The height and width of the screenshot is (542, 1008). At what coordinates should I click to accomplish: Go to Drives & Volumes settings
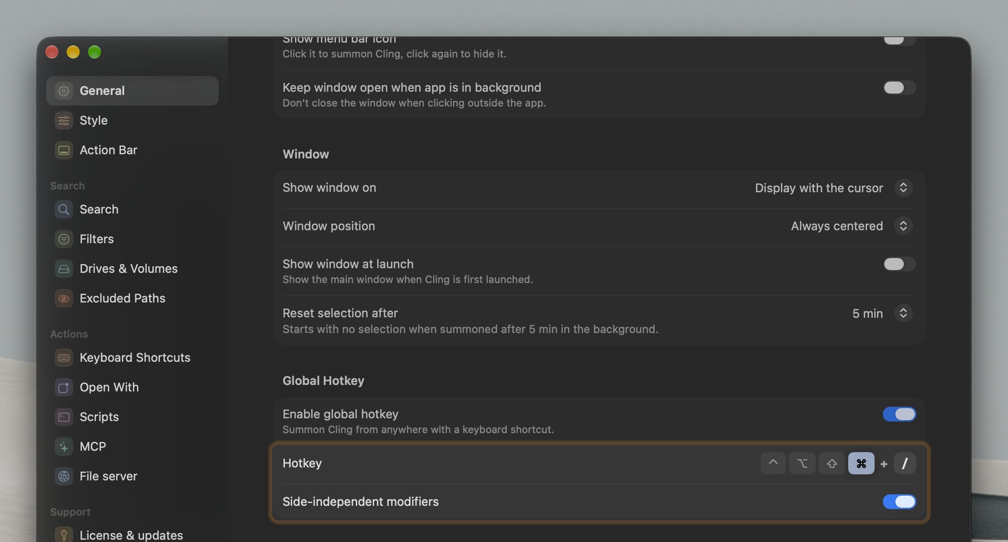132,269
